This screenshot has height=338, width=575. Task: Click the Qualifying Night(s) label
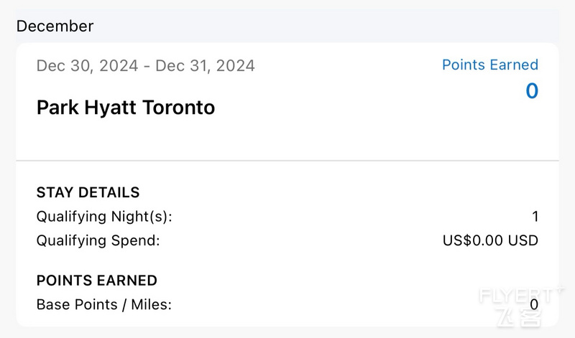coord(104,217)
